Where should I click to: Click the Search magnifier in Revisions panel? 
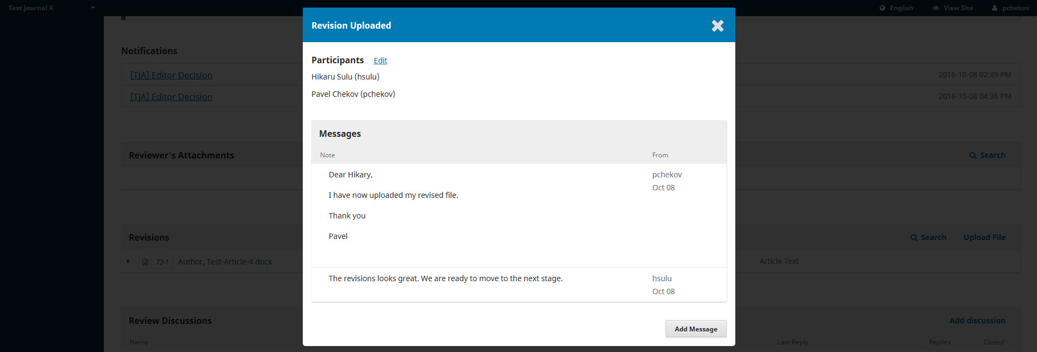914,238
